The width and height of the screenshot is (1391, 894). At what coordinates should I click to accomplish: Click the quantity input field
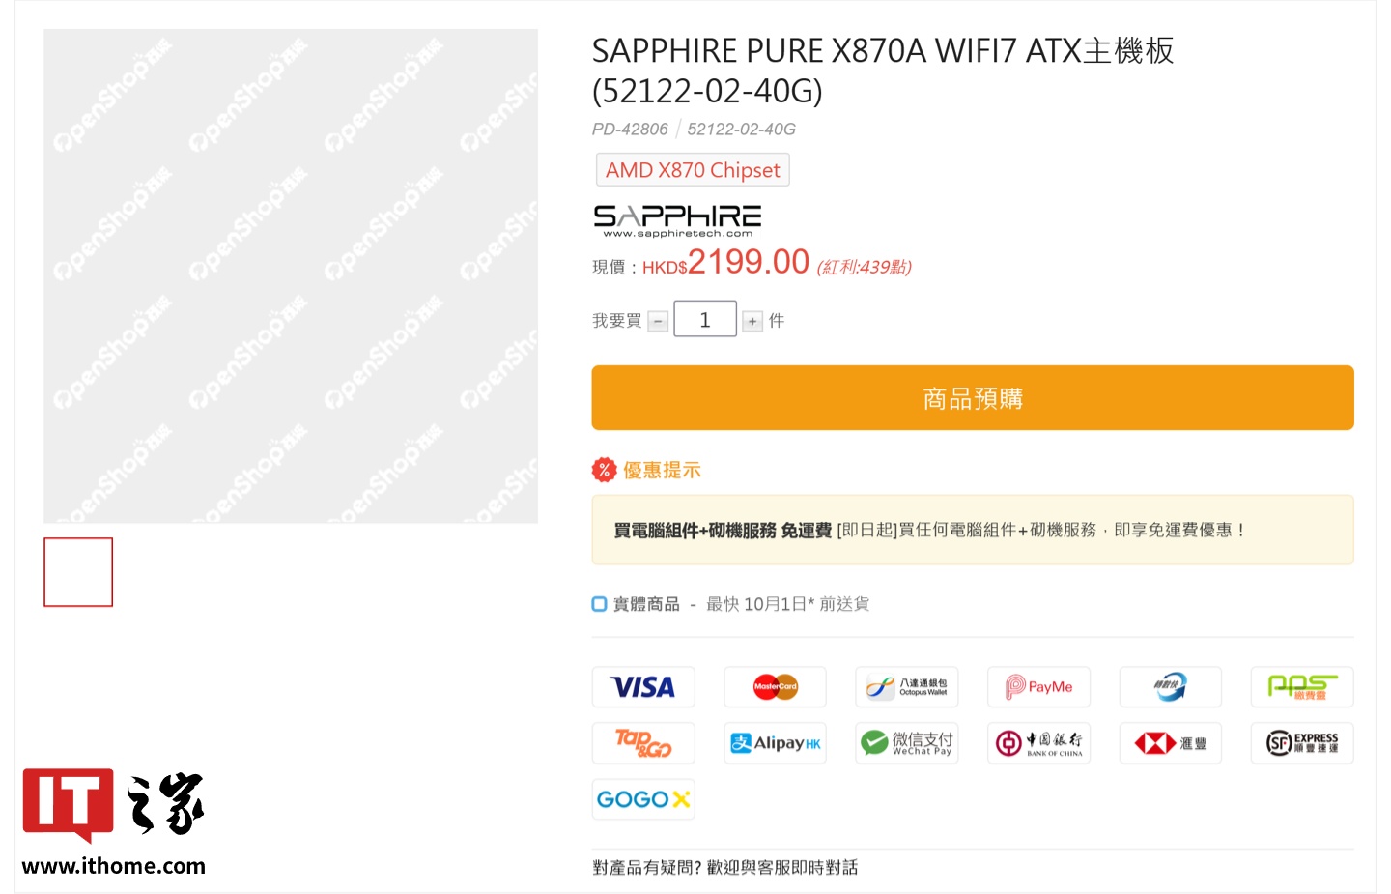pos(704,318)
